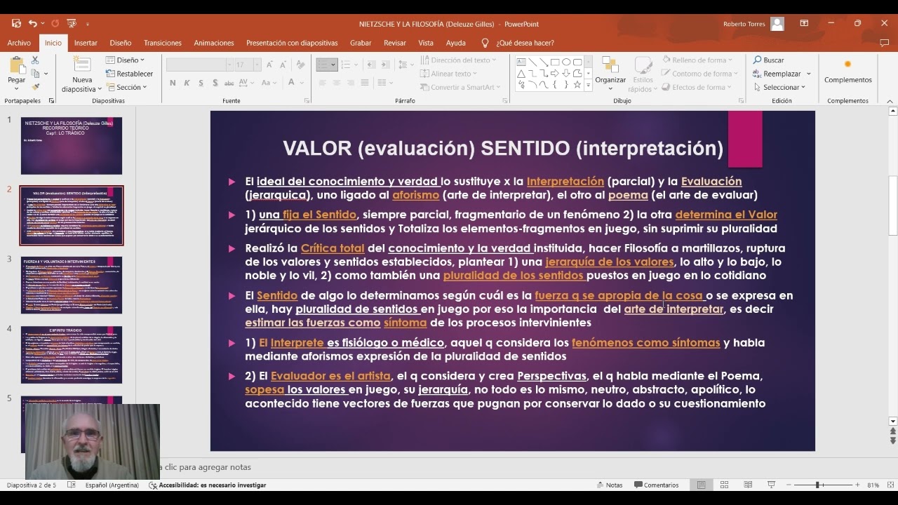898x505 pixels.
Task: Click the Cut scissors icon
Action: [x=35, y=61]
